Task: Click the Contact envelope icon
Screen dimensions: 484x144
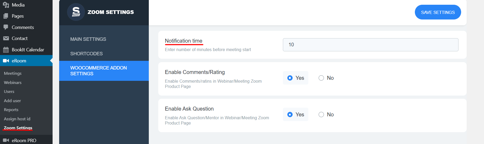Action: (6, 38)
